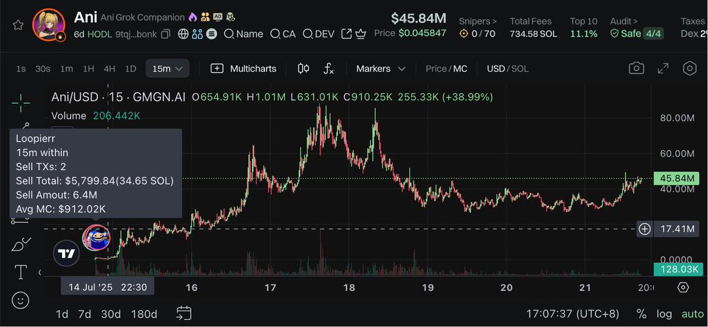Set range to 1d

[x=62, y=314]
